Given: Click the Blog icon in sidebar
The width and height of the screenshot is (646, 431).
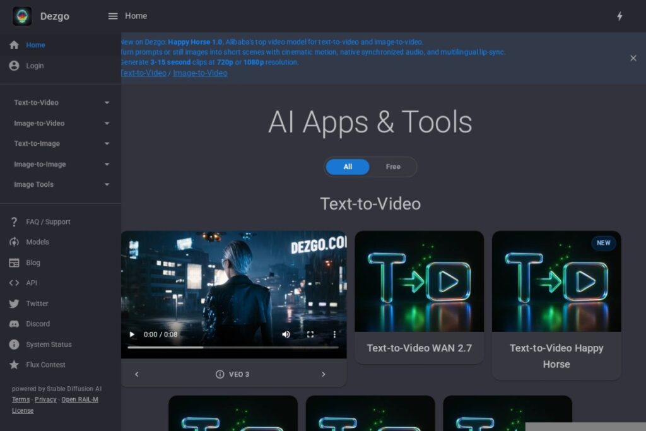Looking at the screenshot, I should click(x=14, y=263).
